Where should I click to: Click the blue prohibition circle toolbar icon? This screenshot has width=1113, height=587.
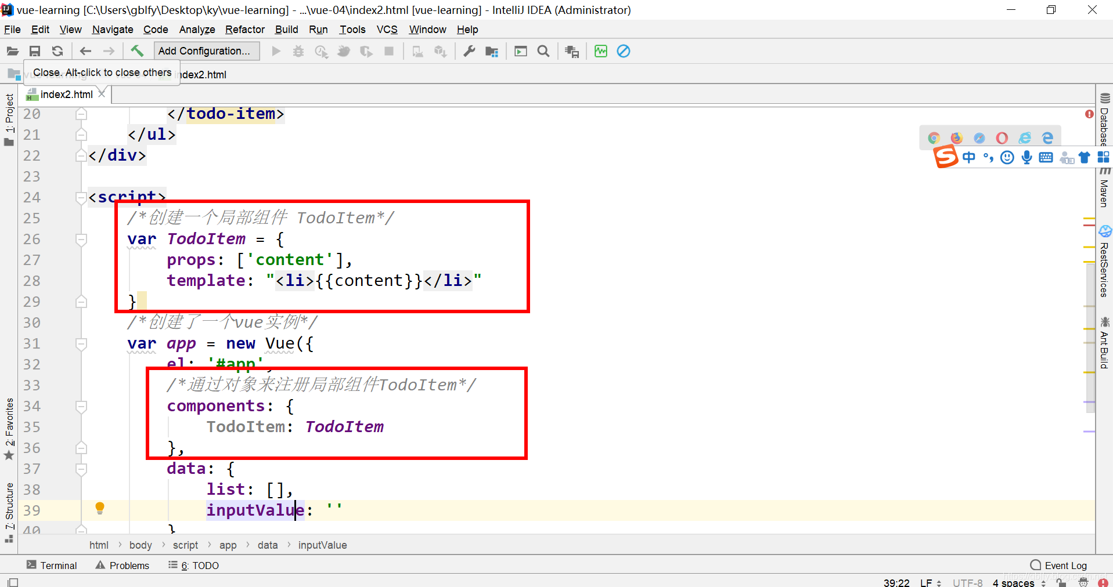click(x=624, y=51)
